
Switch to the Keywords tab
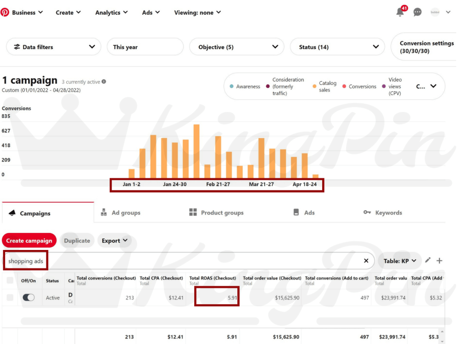383,213
